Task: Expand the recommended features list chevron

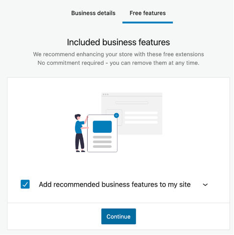Action: tap(205, 185)
